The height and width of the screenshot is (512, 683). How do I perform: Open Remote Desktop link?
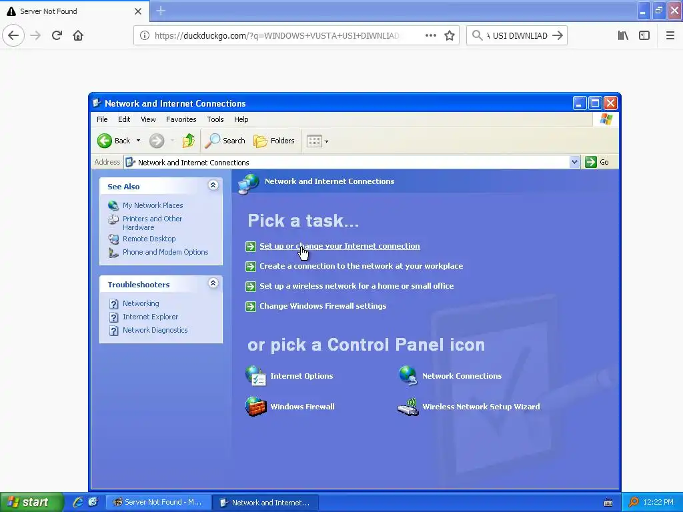(149, 239)
